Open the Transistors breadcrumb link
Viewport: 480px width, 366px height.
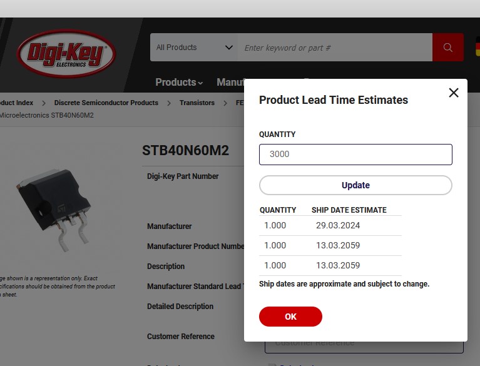197,103
